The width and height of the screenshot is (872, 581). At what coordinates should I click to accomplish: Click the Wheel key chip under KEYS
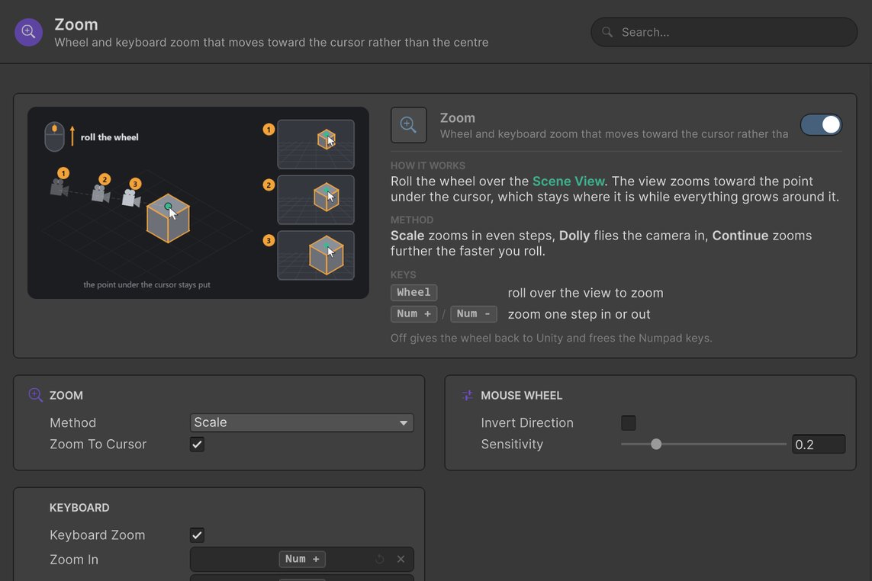(413, 293)
